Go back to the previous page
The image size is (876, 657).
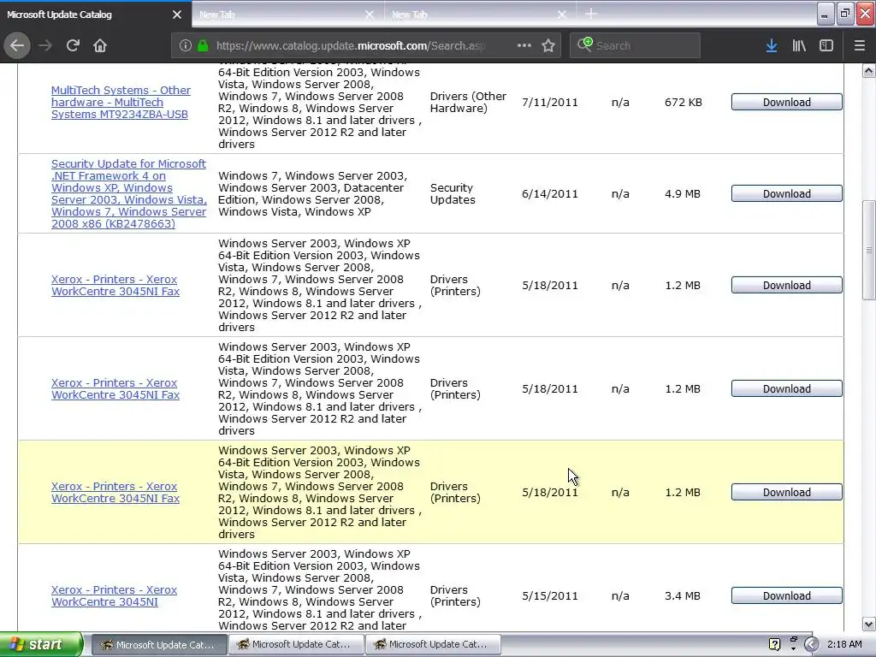tap(17, 45)
